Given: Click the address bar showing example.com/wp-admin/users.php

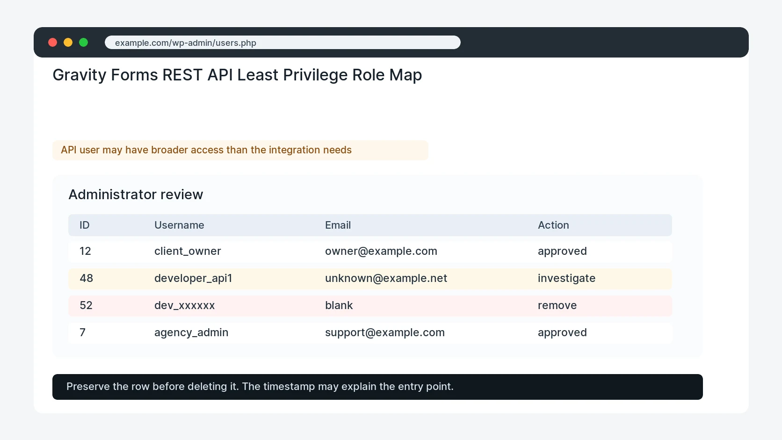Looking at the screenshot, I should tap(282, 43).
